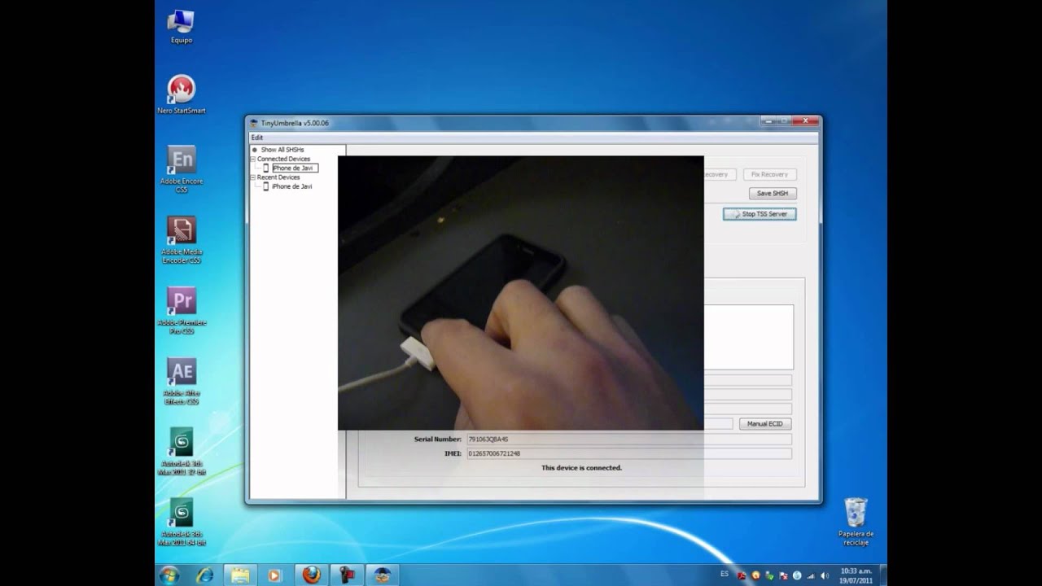The image size is (1042, 586).
Task: Open the Adobe Encore CS5 shortcut
Action: (x=182, y=169)
